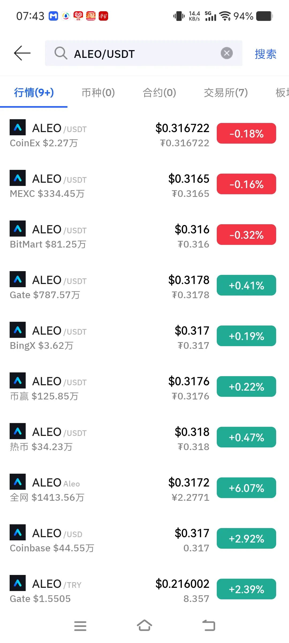Tap the recent apps menu icon
The height and width of the screenshot is (643, 289).
point(80,626)
